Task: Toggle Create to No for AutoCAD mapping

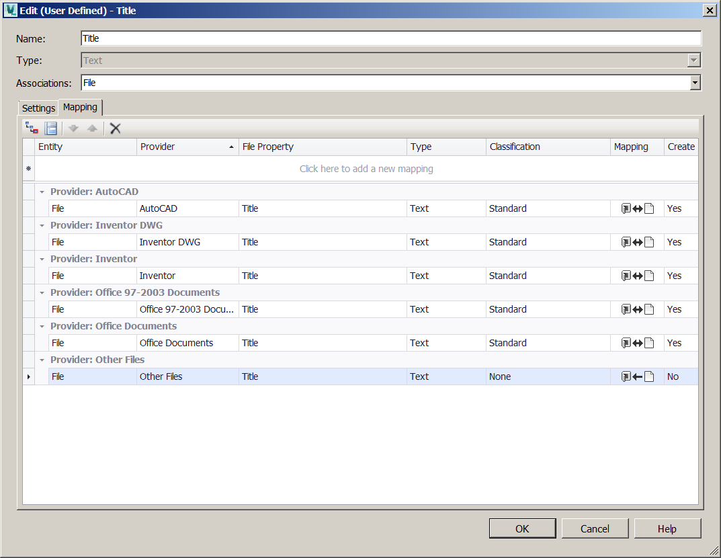Action: click(681, 208)
